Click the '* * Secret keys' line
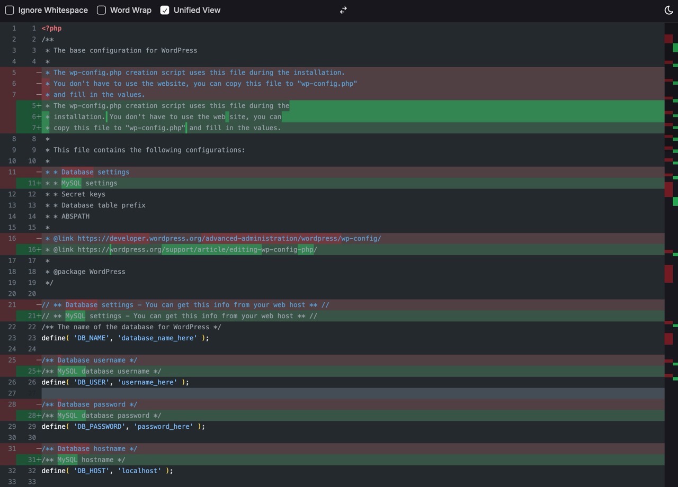 tap(332, 194)
